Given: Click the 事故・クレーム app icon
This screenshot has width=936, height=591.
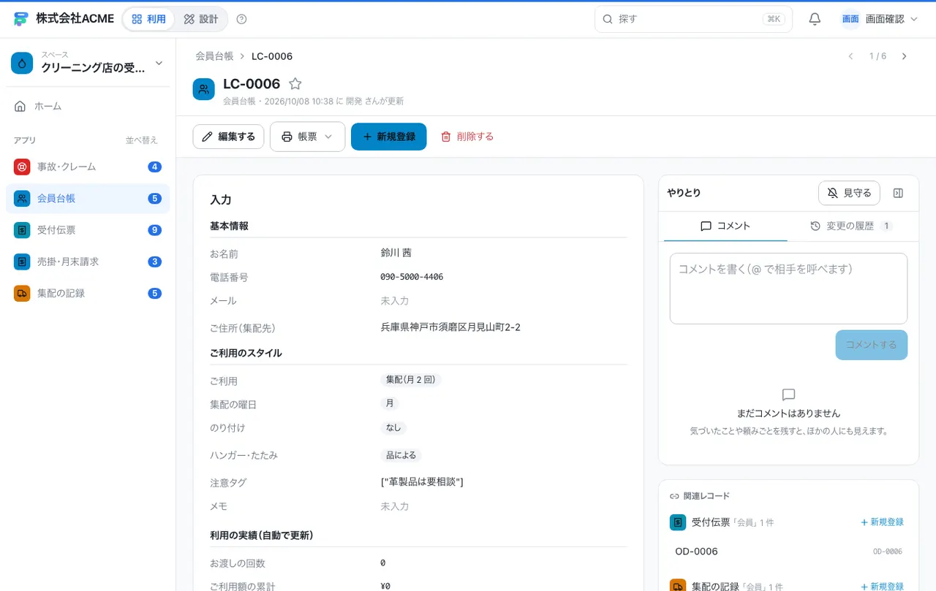Looking at the screenshot, I should 22,167.
